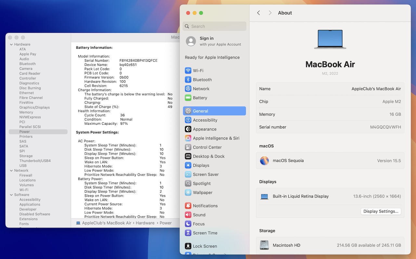Viewport: 416px width, 259px height.
Task: Click the Cycle Count value 36
Action: click(122, 115)
